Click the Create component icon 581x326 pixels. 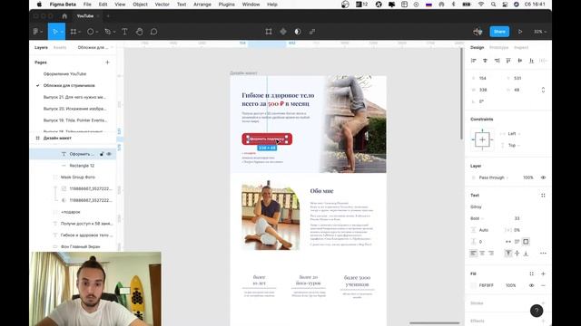click(283, 32)
